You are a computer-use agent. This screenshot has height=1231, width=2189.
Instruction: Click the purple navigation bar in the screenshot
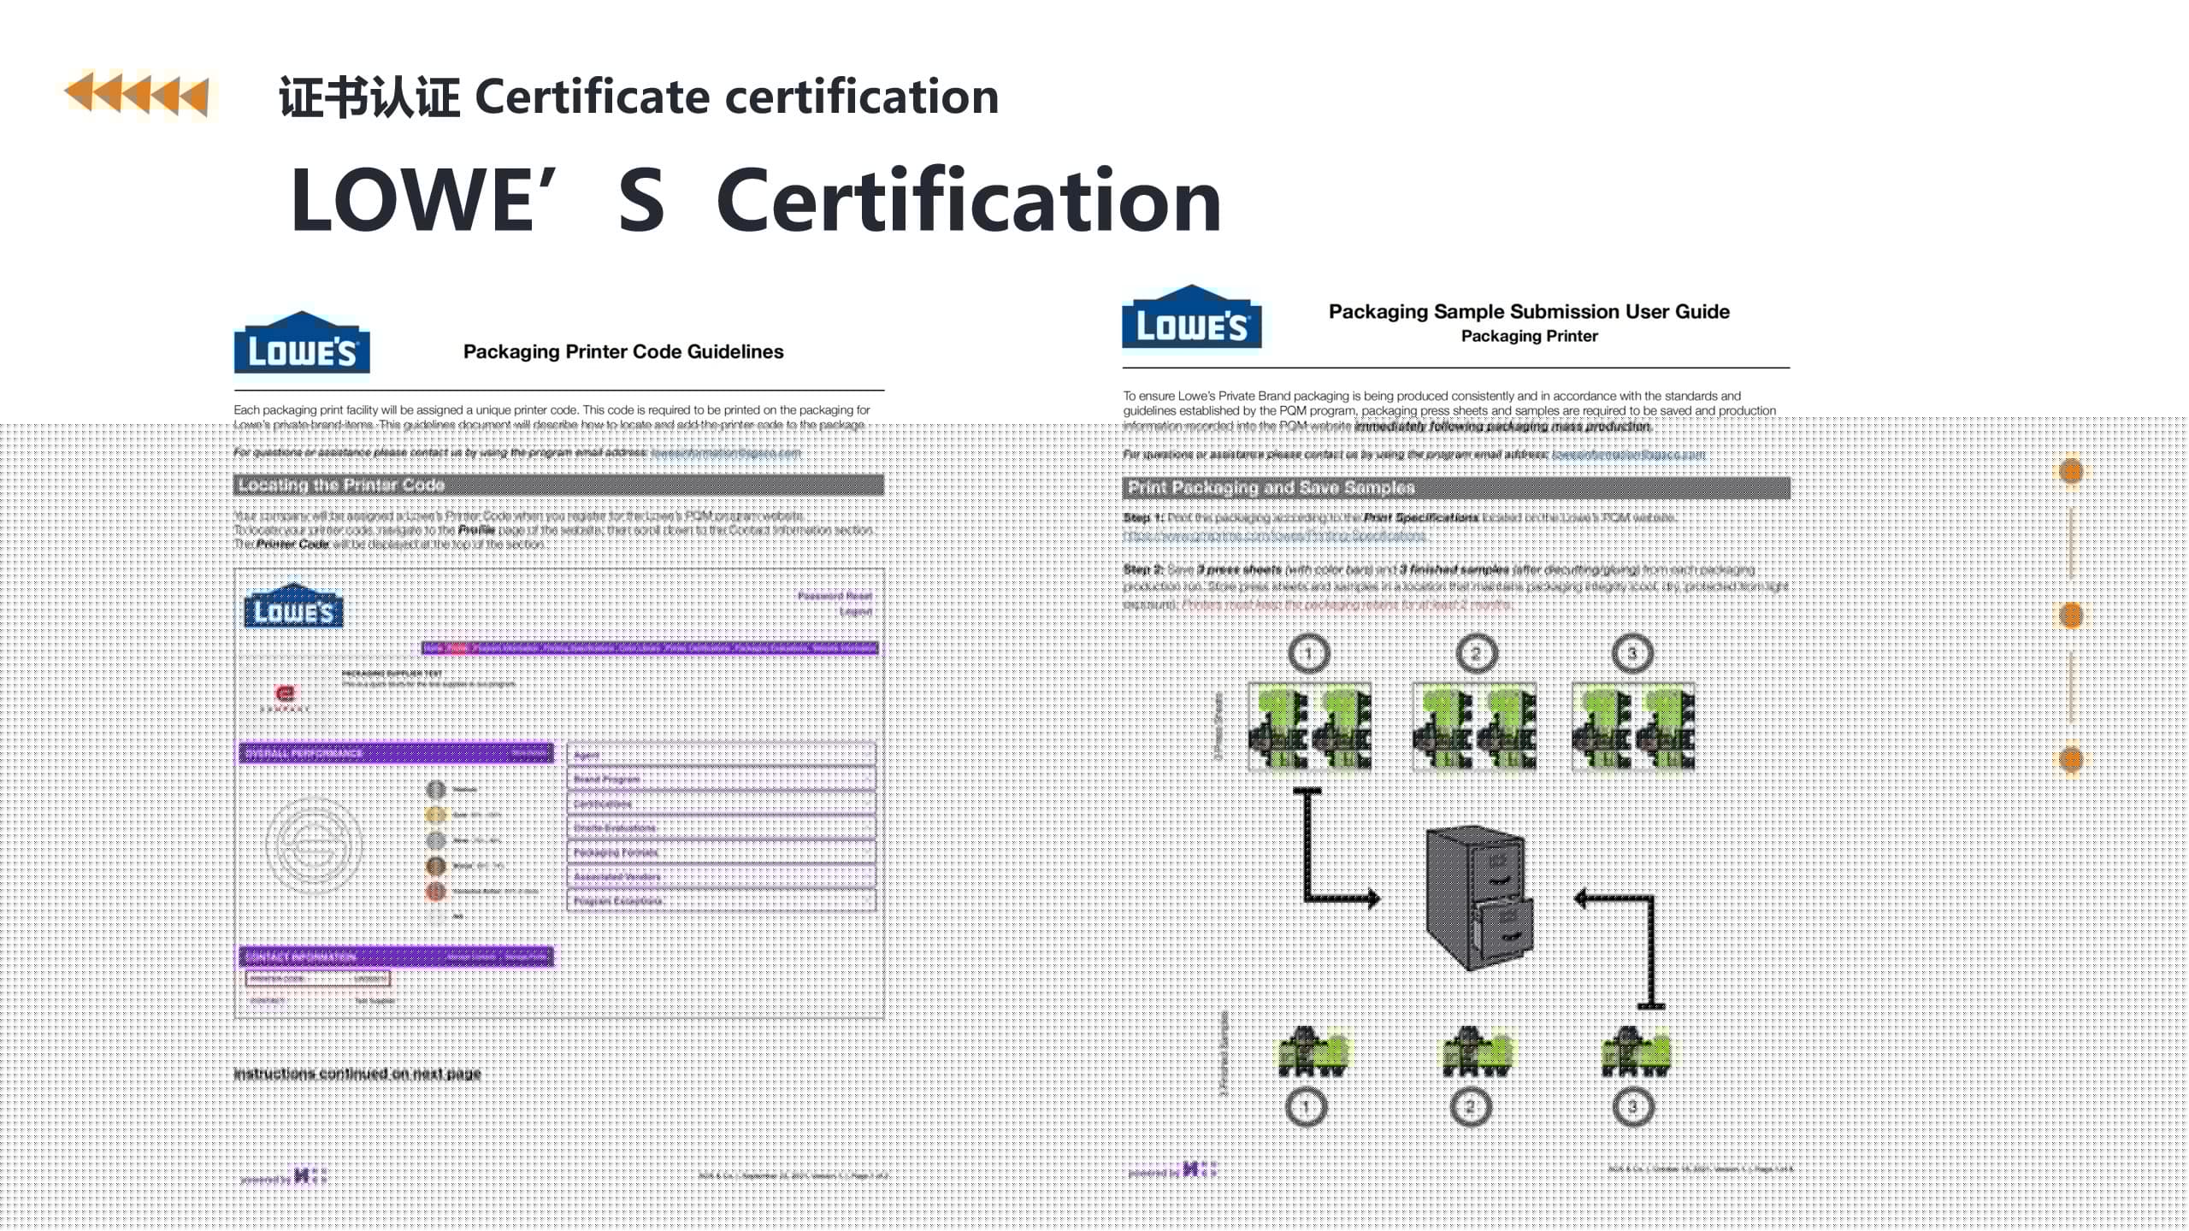650,648
